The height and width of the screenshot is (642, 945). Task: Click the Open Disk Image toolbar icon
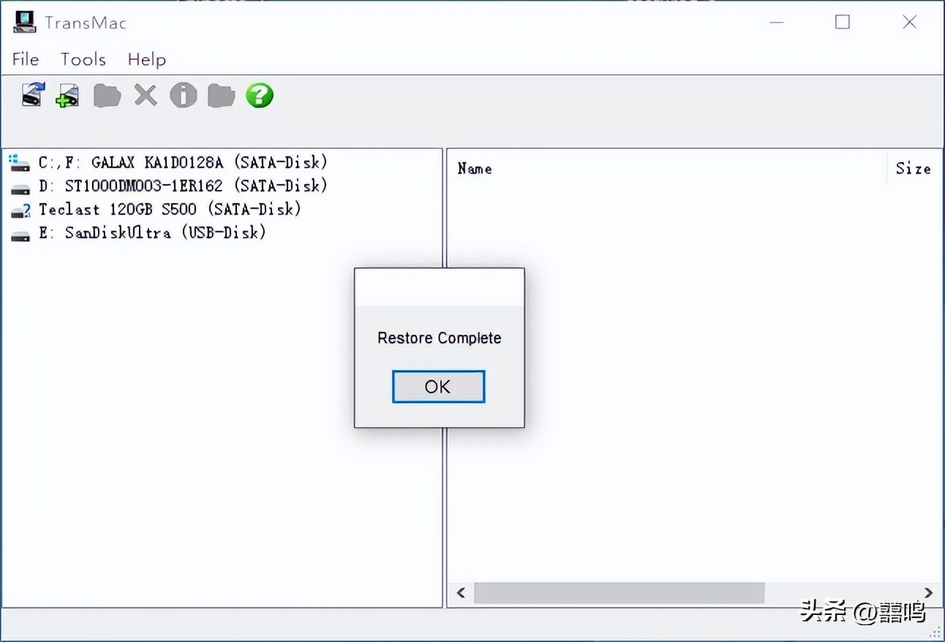click(33, 95)
